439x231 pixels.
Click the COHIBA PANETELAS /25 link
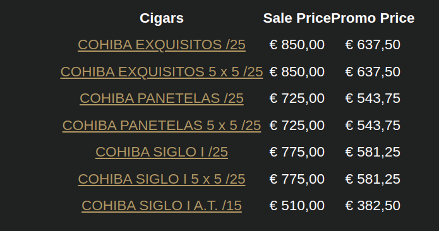tap(162, 98)
